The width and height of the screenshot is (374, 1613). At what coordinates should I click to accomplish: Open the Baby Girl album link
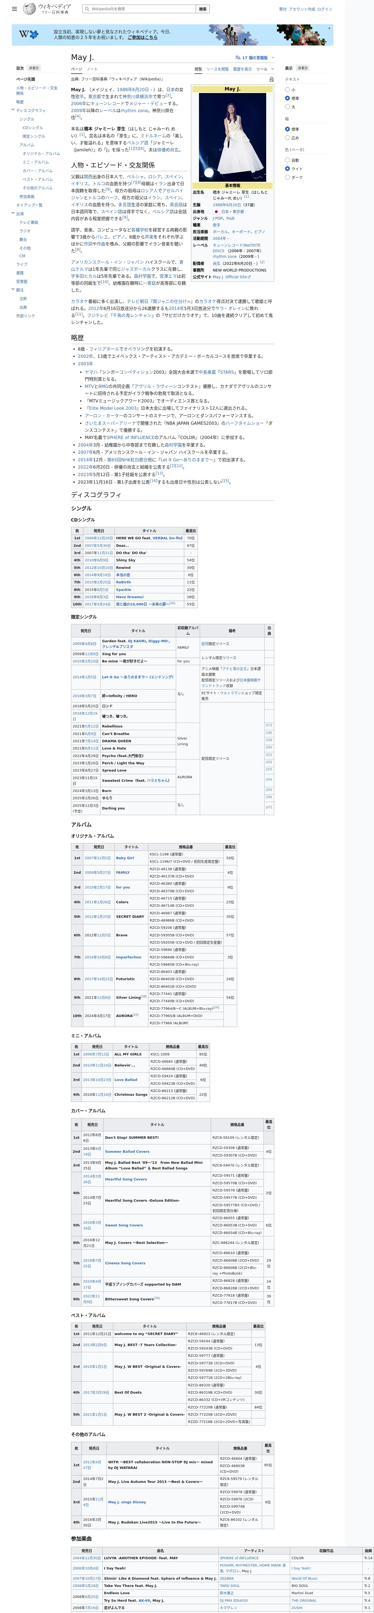point(125,858)
